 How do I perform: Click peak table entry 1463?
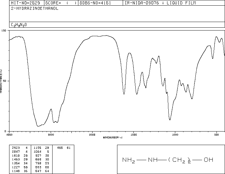click(x=16, y=159)
